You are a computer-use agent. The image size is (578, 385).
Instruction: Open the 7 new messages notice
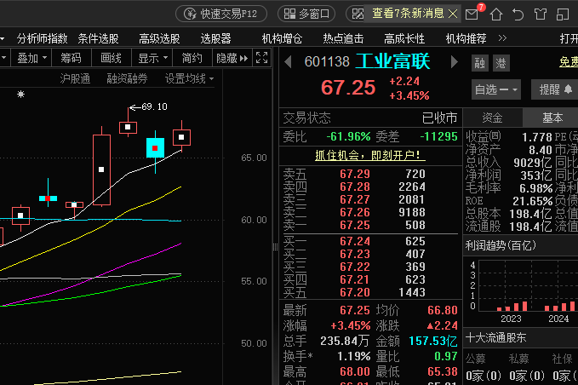[x=408, y=14]
